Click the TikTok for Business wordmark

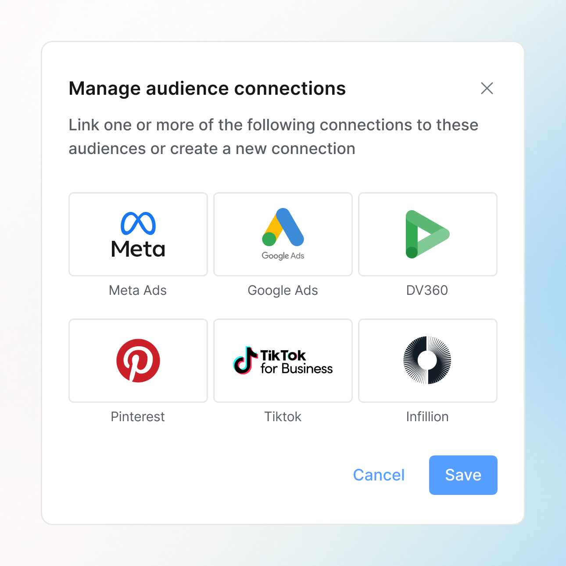click(296, 362)
